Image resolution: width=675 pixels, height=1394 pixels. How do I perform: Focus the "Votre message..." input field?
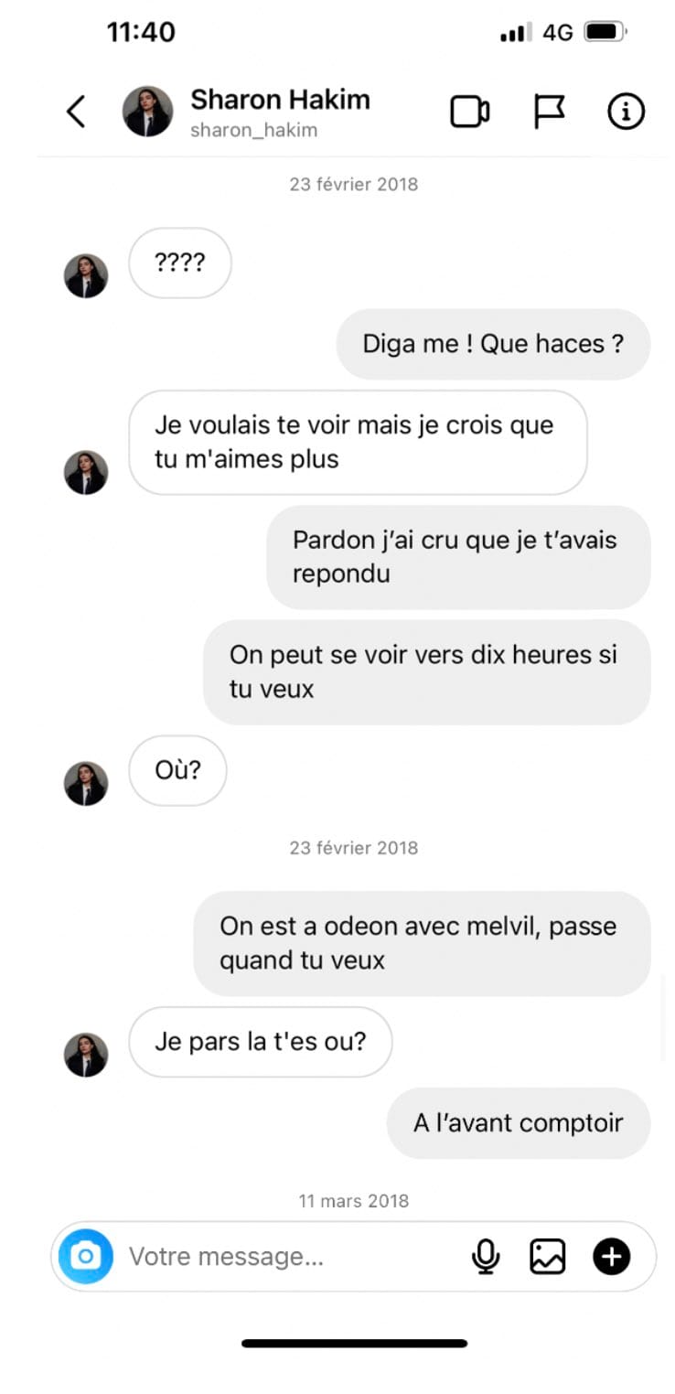tap(274, 1256)
